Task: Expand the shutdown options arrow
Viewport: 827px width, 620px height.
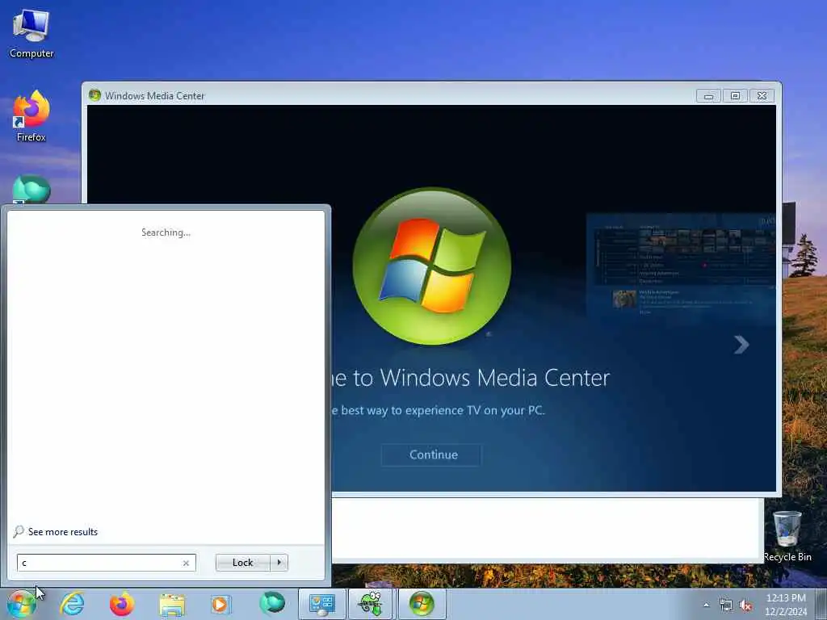Action: 279,563
